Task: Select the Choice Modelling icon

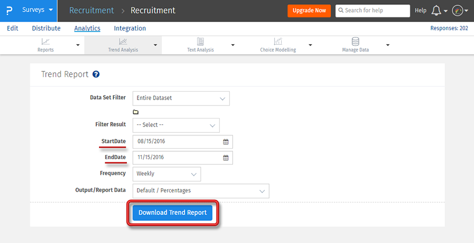Action: click(278, 41)
